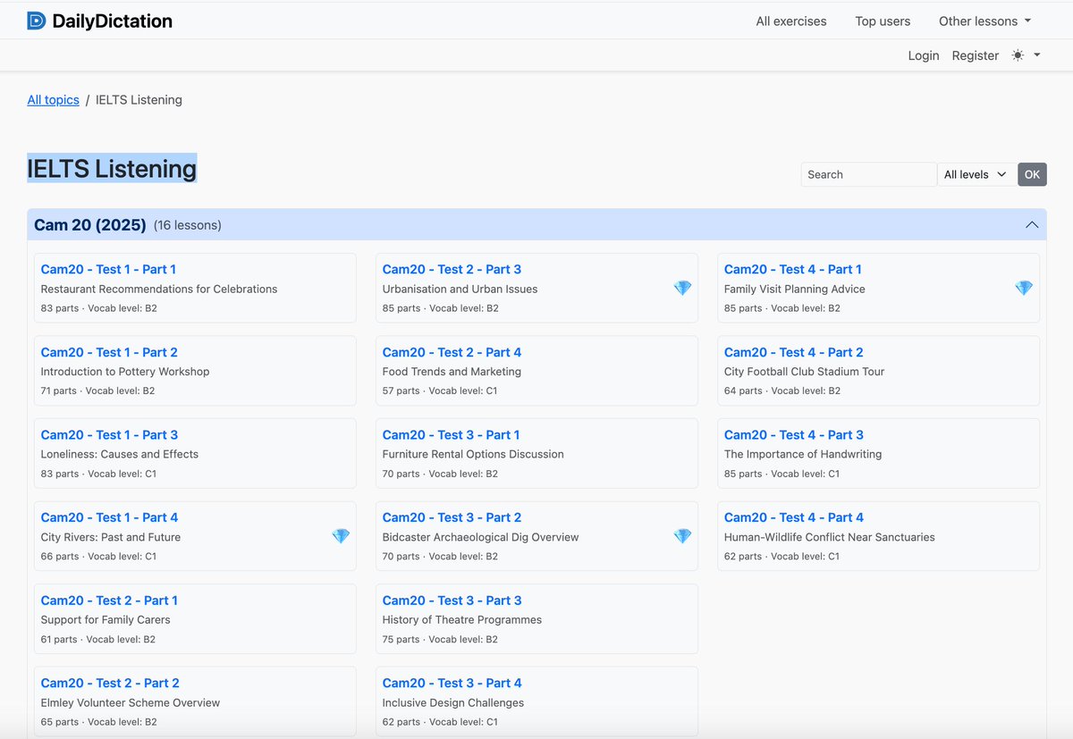Click the (16 lessons) count text
1073x739 pixels.
pyautogui.click(x=188, y=225)
